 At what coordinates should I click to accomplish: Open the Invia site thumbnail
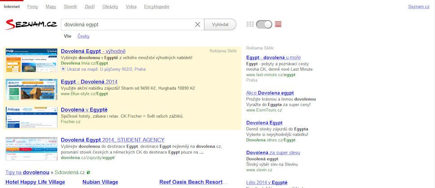click(x=32, y=60)
